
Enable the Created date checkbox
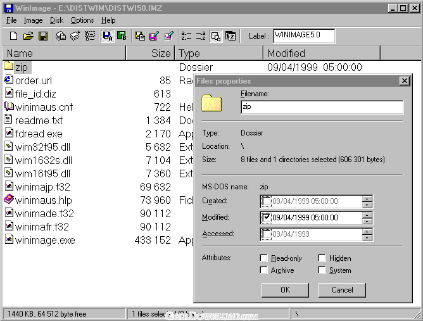[x=266, y=201]
